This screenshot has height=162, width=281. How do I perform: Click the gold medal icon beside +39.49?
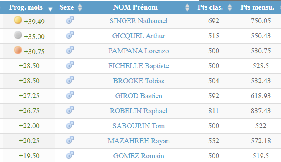pos(18,20)
